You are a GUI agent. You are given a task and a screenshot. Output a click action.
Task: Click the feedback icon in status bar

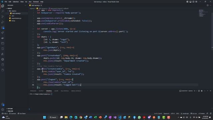(207, 113)
